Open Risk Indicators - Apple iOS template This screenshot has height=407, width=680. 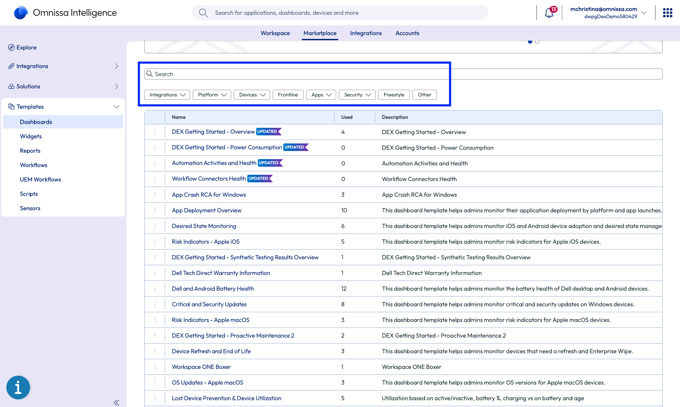point(205,242)
